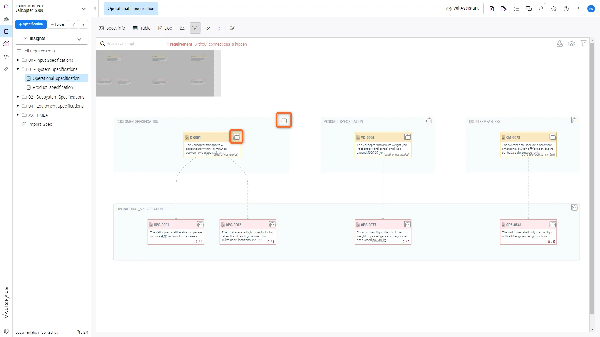The height and width of the screenshot is (337, 600).
Task: Open the discussions chat bubbles icon
Action: pos(529,9)
